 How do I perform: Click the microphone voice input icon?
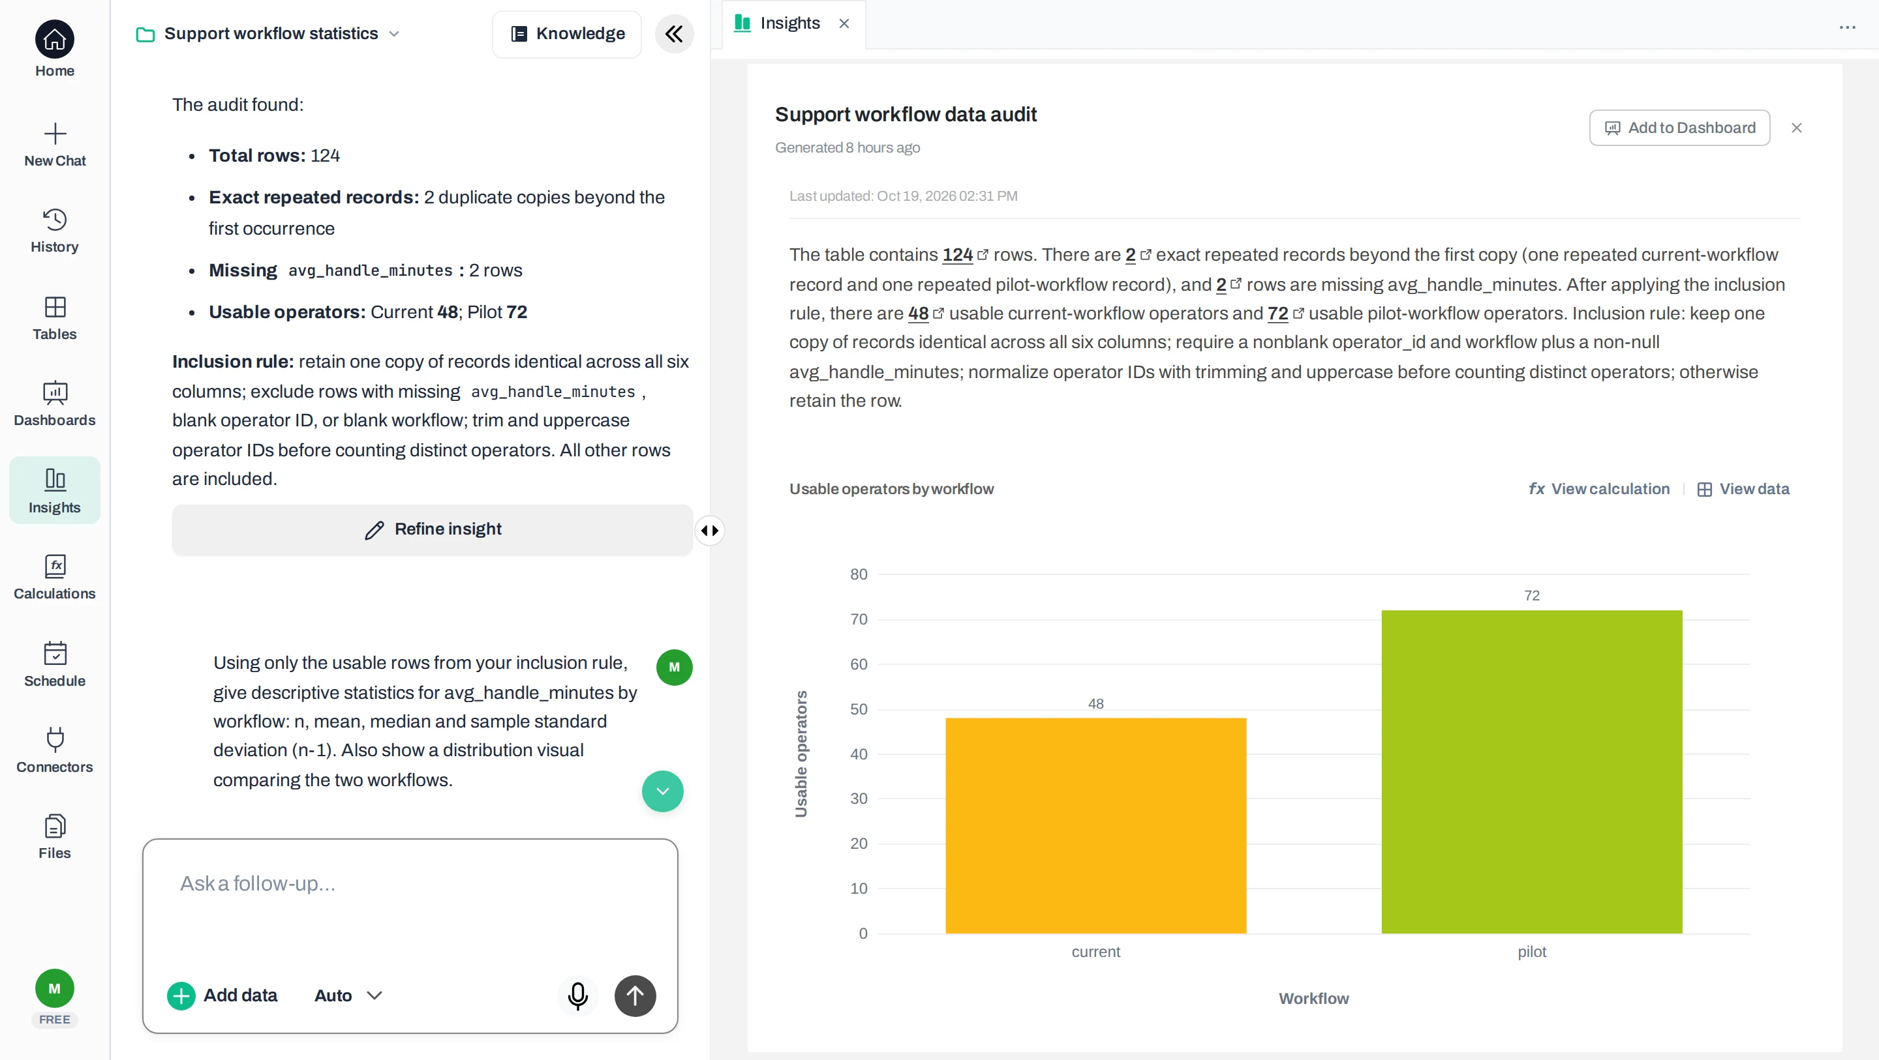pos(577,996)
